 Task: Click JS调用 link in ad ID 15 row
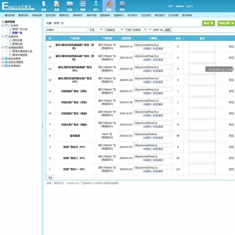[147, 60]
